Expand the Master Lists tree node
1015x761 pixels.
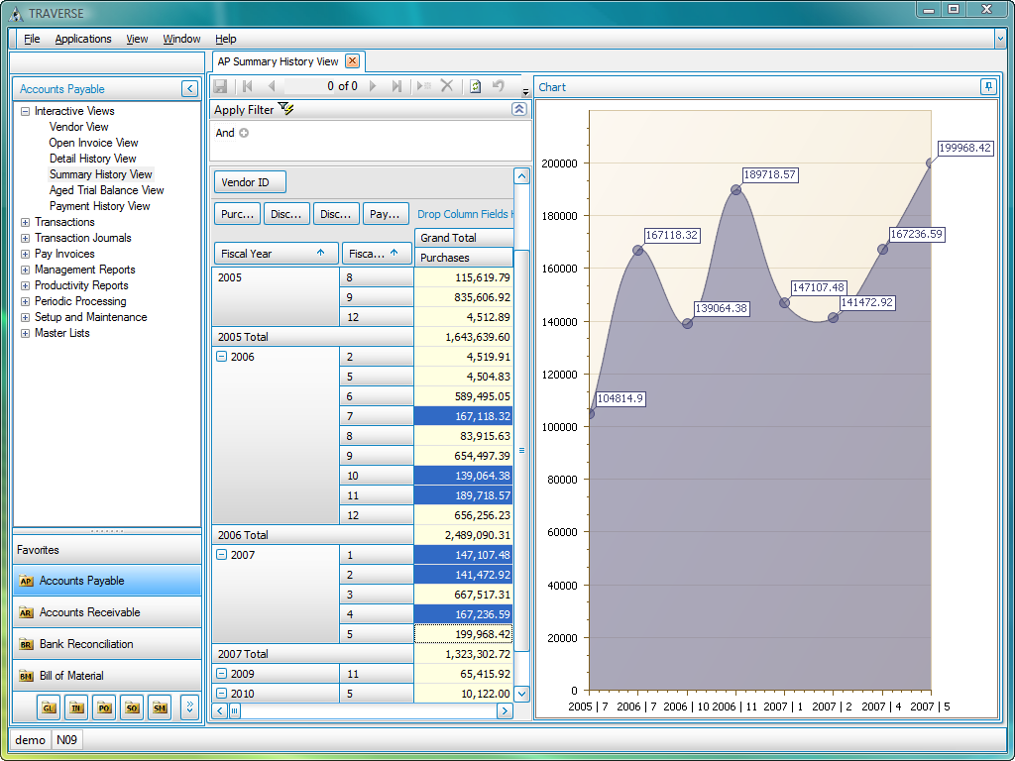(25, 333)
